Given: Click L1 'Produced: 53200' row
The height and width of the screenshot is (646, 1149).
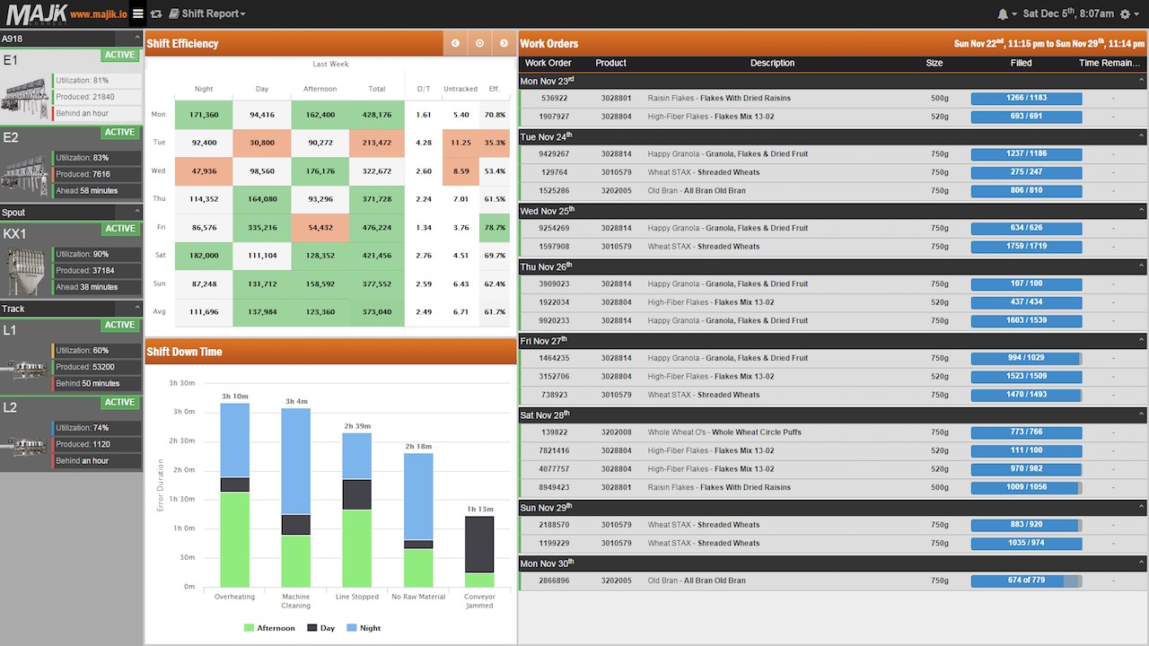Looking at the screenshot, I should click(x=97, y=367).
